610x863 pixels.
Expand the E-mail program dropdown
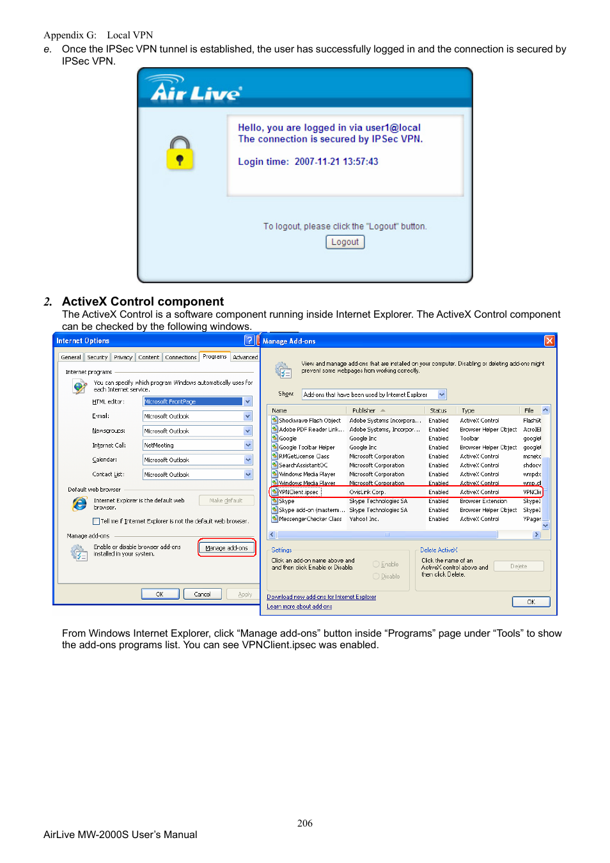(248, 416)
